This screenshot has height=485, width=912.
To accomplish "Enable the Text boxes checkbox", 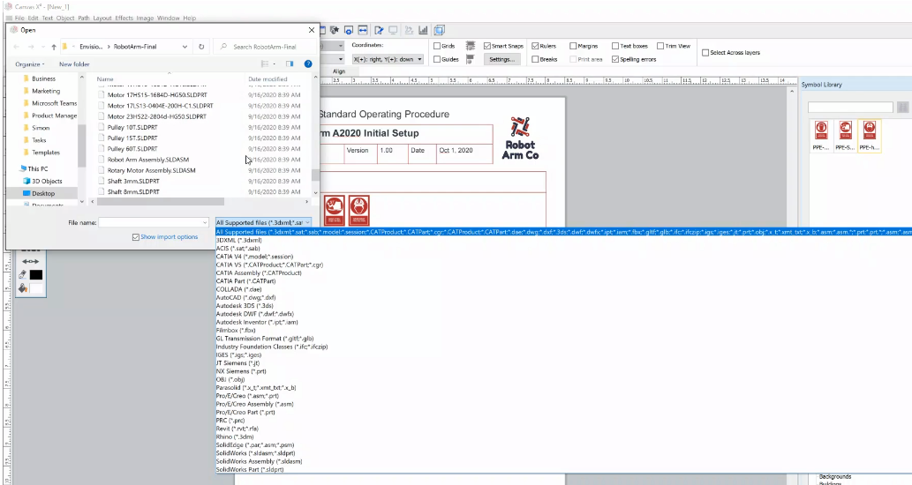I will pos(614,46).
